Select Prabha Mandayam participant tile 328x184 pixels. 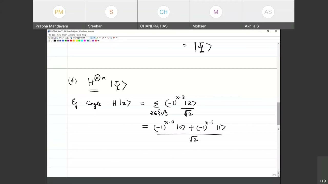tap(59, 15)
